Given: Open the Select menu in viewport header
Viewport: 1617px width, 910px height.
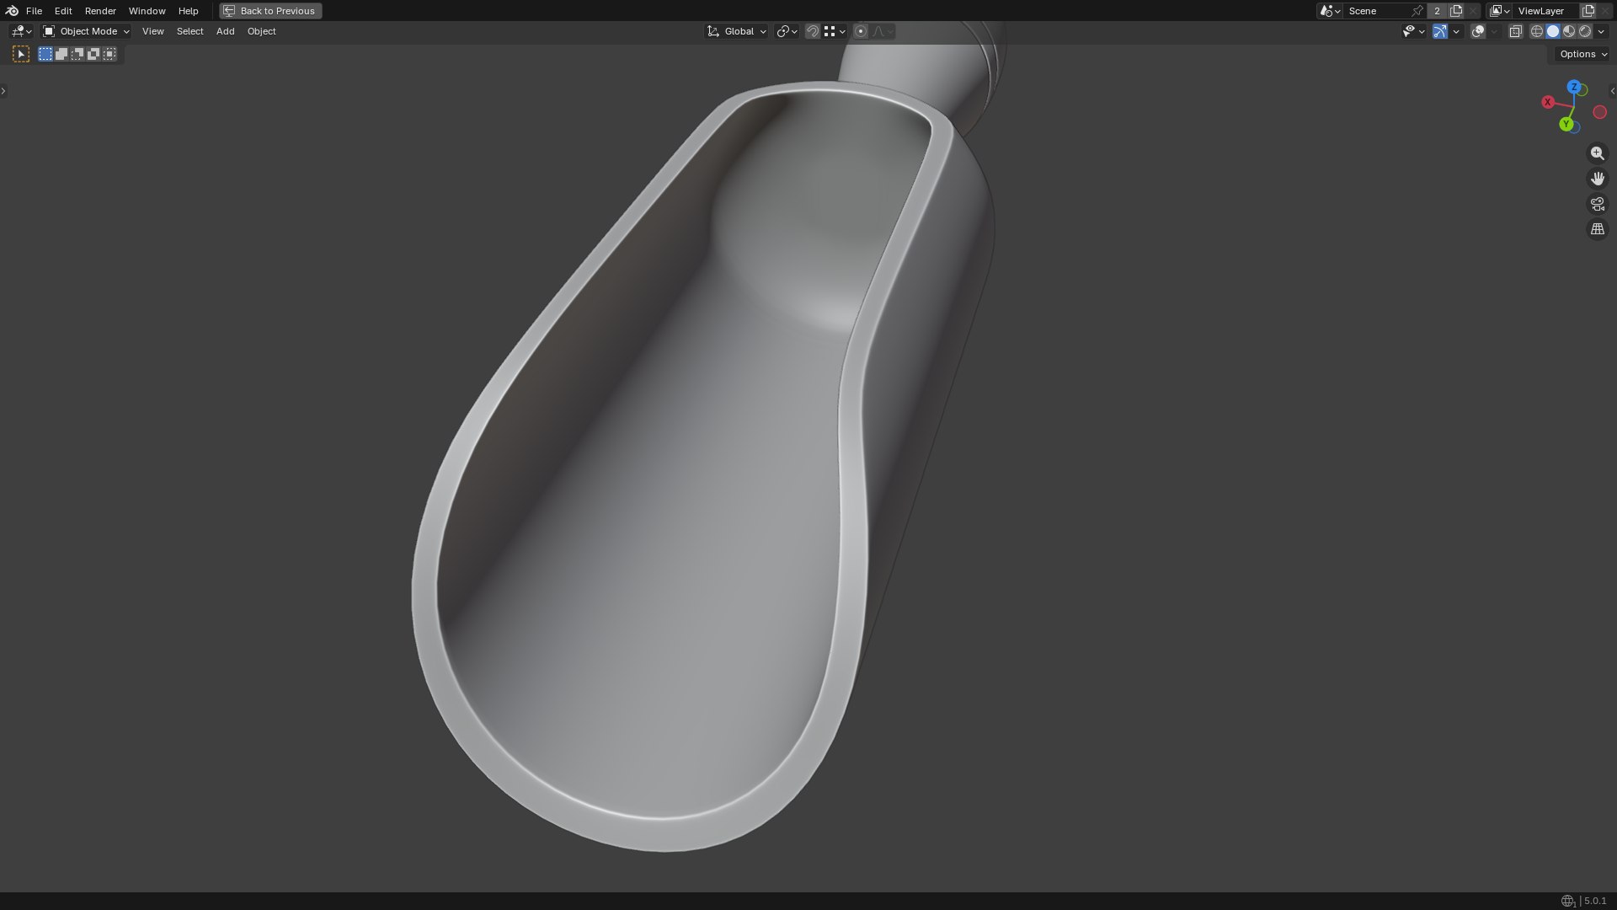Looking at the screenshot, I should pos(189,31).
